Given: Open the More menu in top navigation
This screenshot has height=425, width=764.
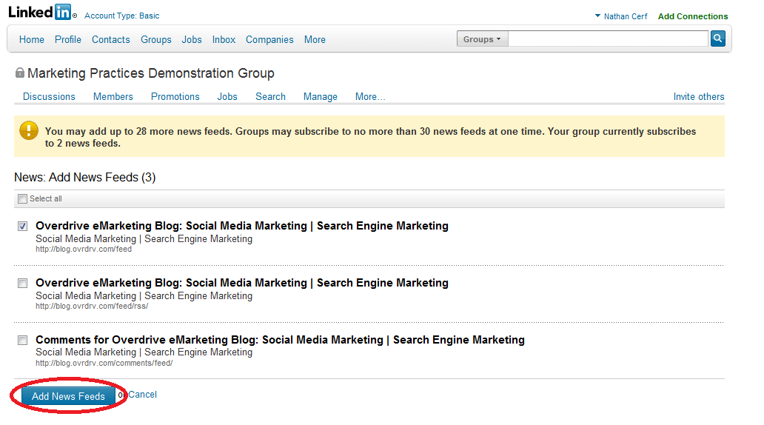Looking at the screenshot, I should click(x=315, y=39).
